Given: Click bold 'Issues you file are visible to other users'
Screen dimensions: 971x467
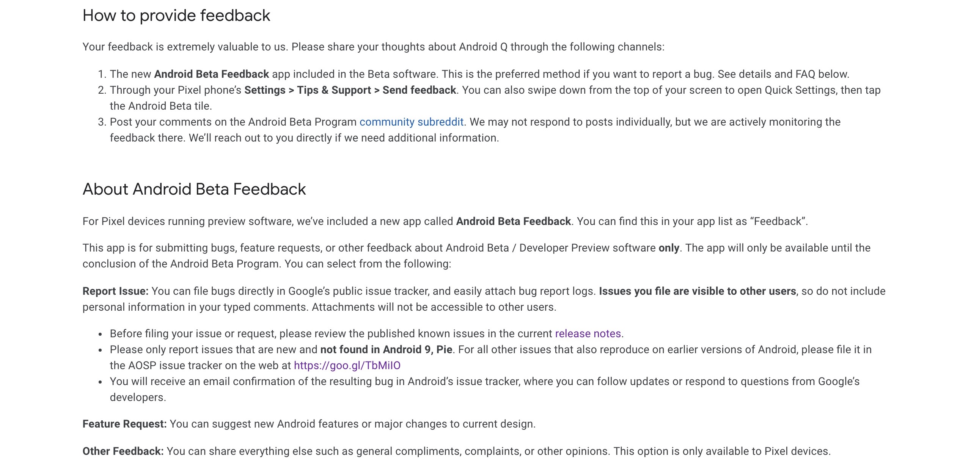Looking at the screenshot, I should point(697,291).
